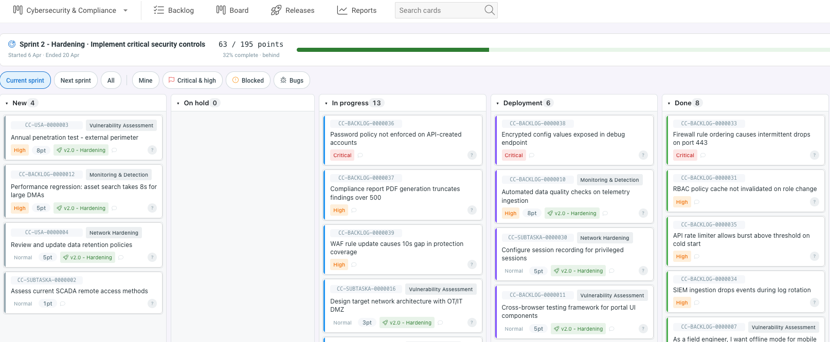Click comment icon on SCADA remote access card
The height and width of the screenshot is (342, 830).
pyautogui.click(x=63, y=304)
